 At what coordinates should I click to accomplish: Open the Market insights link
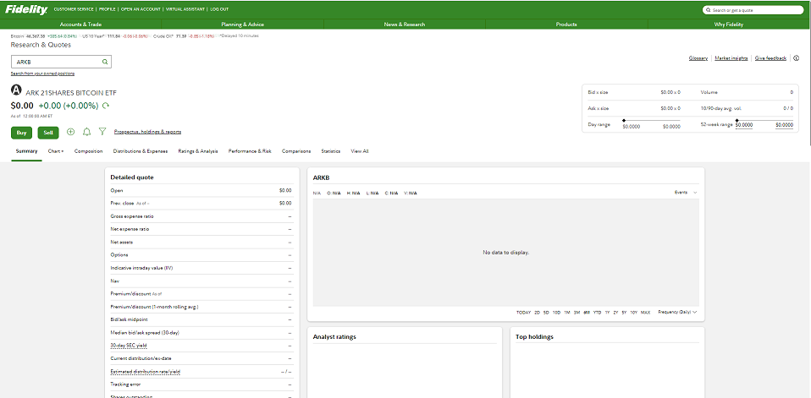click(x=731, y=58)
